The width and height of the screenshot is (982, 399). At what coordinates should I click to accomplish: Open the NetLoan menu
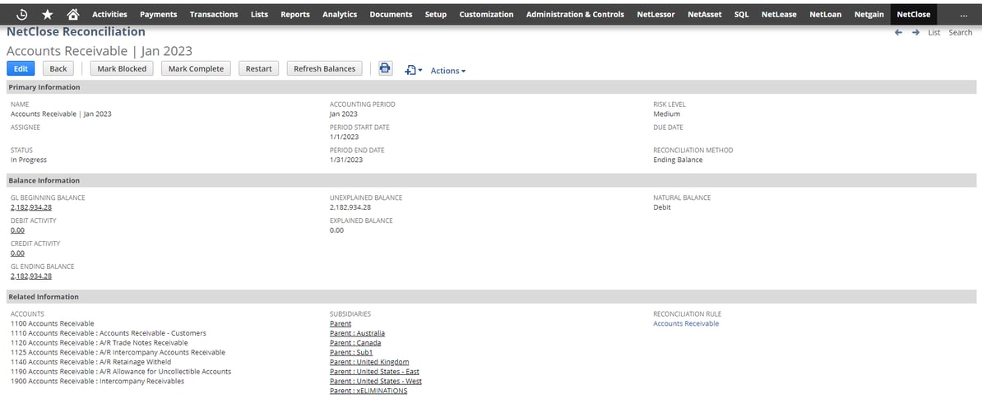point(826,14)
